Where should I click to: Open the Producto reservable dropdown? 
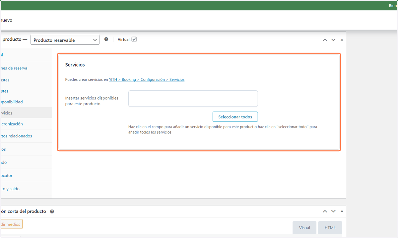click(65, 40)
